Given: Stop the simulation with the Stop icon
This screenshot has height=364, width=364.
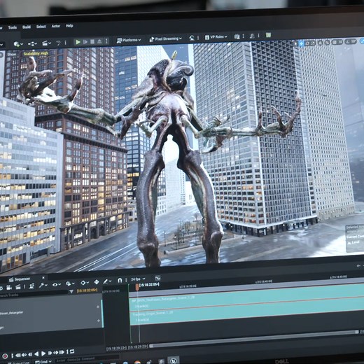Looking at the screenshot, I should [x=92, y=42].
